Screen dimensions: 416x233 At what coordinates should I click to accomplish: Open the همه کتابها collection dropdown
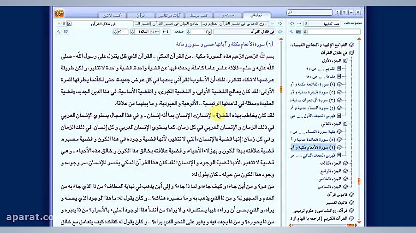pyautogui.click(x=306, y=23)
